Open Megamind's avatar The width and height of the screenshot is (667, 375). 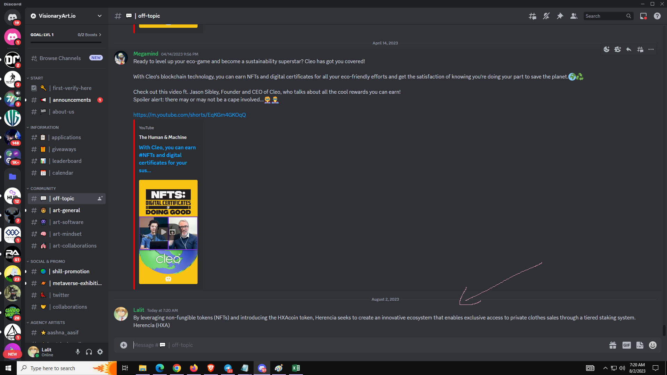pos(121,58)
